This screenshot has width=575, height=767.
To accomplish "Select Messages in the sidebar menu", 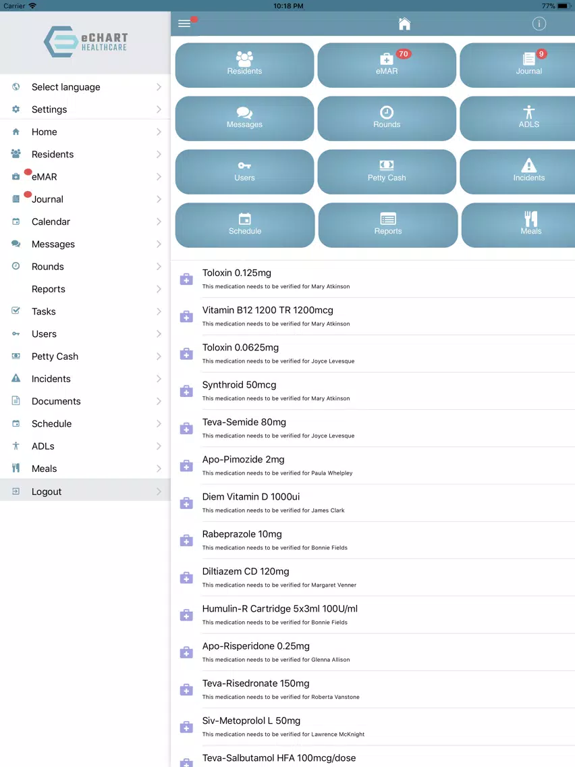I will (x=85, y=244).
